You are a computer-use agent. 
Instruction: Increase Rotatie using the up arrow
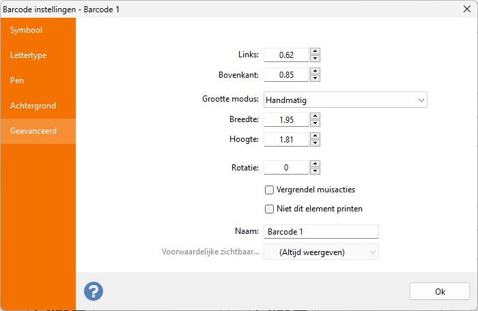coord(315,164)
